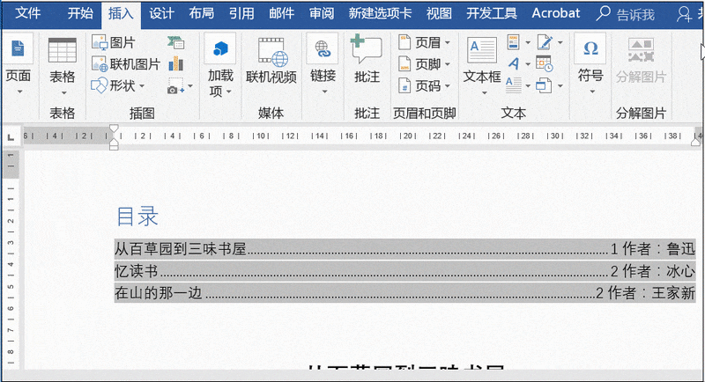Switch to the 布局 tab
Screen dimensions: 705x382
pos(201,13)
